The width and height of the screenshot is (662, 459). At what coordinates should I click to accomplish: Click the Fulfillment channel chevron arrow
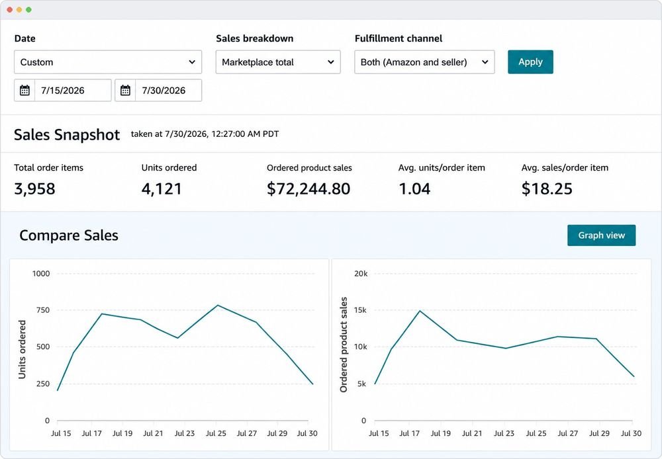[485, 62]
